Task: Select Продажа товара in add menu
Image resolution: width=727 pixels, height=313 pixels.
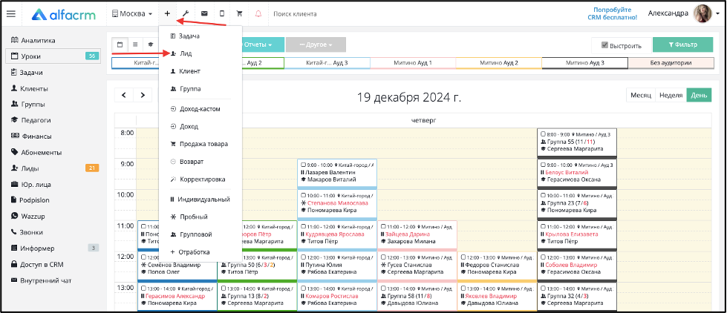Action: 201,144
